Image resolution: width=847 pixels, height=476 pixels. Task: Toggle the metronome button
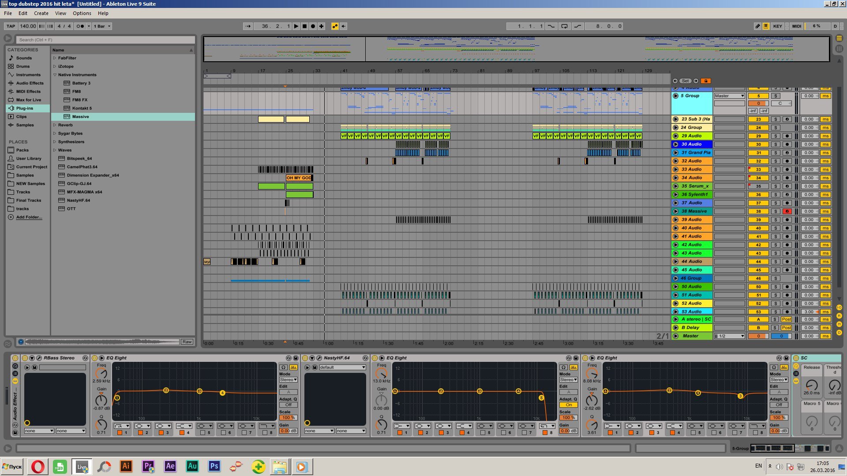point(81,26)
